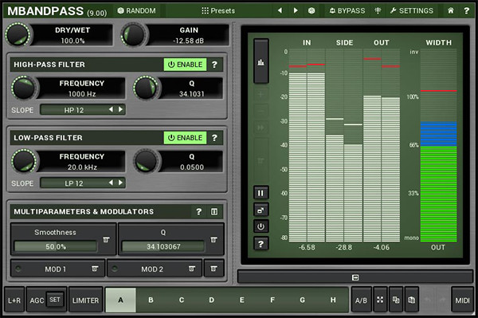
Task: Click the A/B comparison button
Action: click(x=361, y=300)
